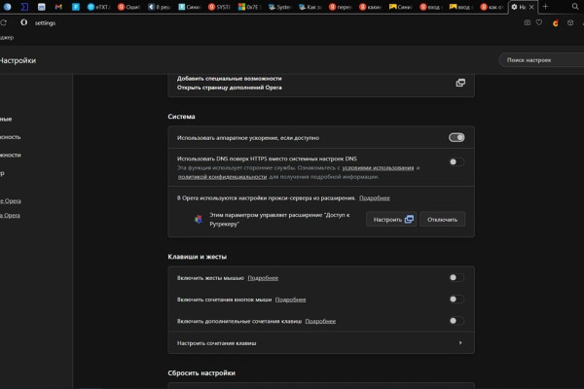The height and width of the screenshot is (389, 584).
Task: Click the 'Отключить' button
Action: tap(442, 219)
